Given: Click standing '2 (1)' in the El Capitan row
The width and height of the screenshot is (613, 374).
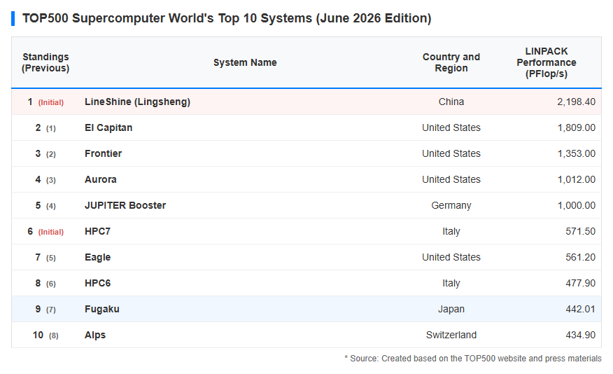Looking at the screenshot, I should point(45,128).
